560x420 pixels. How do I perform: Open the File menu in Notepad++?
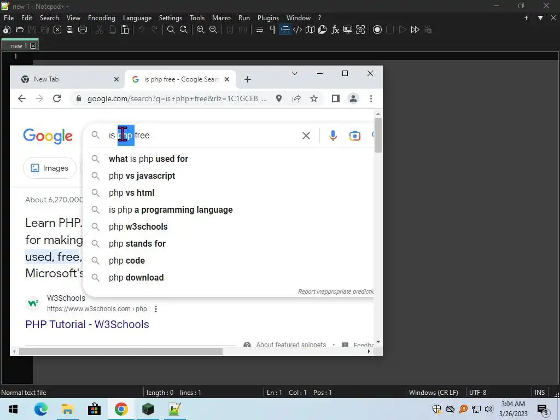click(9, 18)
